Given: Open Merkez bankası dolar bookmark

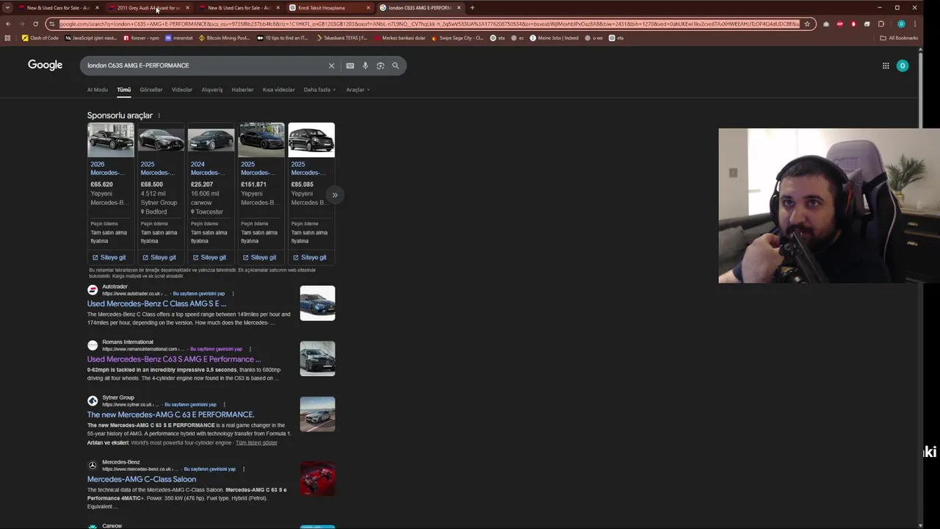Looking at the screenshot, I should click(400, 37).
